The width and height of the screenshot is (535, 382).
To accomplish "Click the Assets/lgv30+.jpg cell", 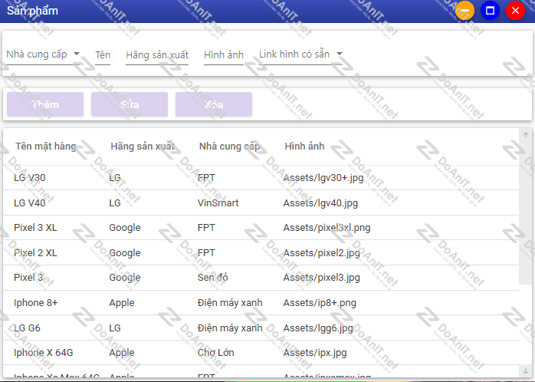I will point(323,178).
